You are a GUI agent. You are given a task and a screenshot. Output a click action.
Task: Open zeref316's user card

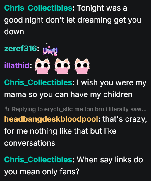point(20,48)
